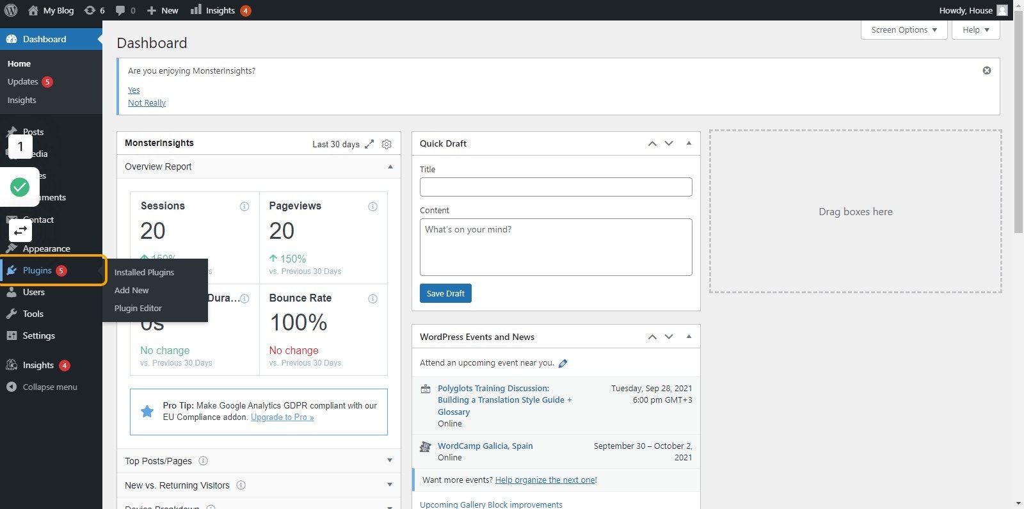The height and width of the screenshot is (509, 1024).
Task: Follow the Upgrade to Pro link
Action: click(x=282, y=417)
